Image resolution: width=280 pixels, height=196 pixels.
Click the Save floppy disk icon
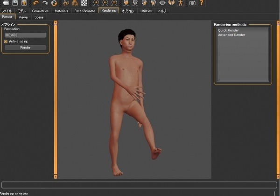coord(15,3)
